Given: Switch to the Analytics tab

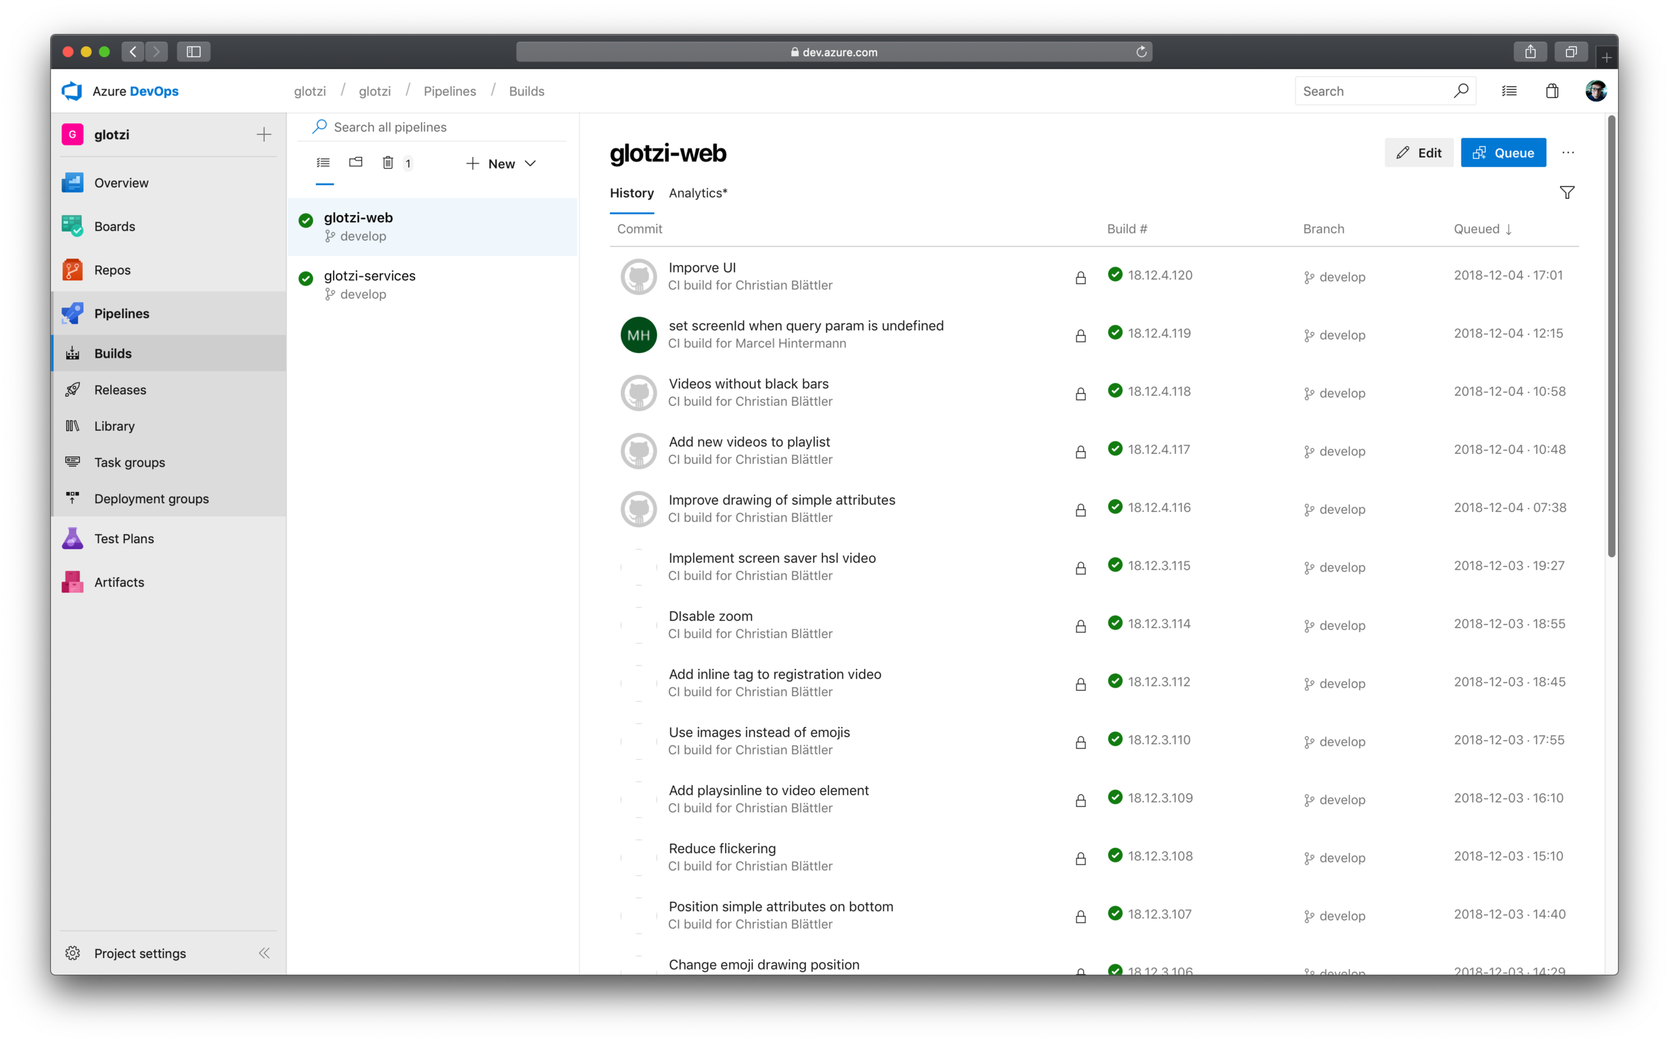Looking at the screenshot, I should pyautogui.click(x=698, y=193).
